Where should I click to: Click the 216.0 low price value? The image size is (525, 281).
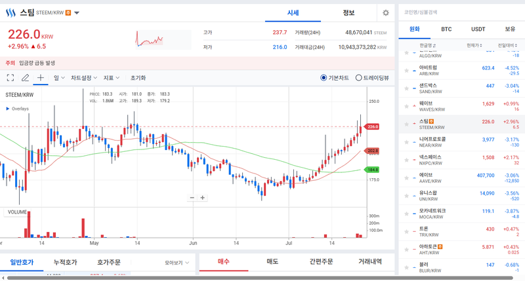click(x=280, y=47)
